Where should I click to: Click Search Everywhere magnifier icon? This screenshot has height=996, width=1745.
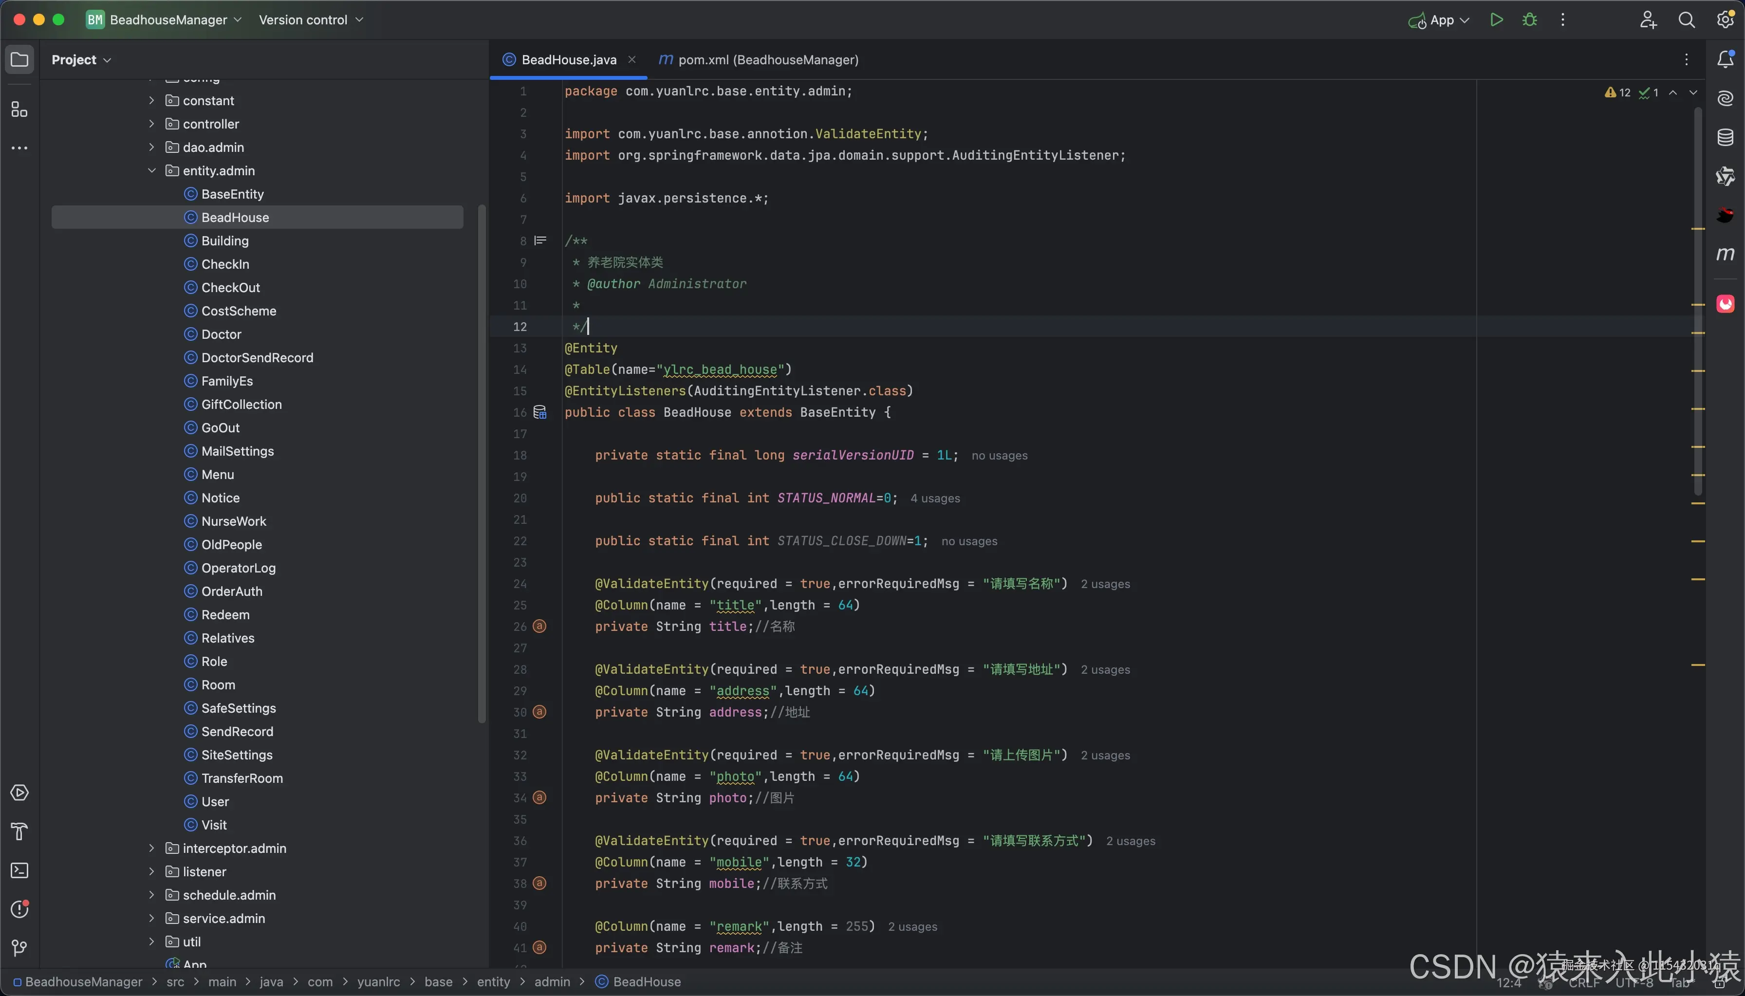pyautogui.click(x=1686, y=20)
